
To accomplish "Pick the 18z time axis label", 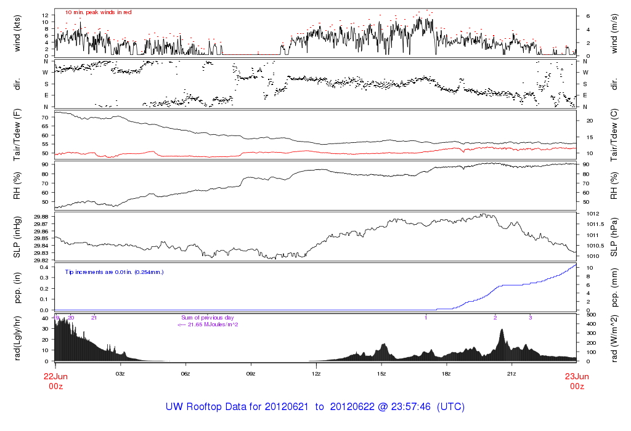I will click(446, 374).
